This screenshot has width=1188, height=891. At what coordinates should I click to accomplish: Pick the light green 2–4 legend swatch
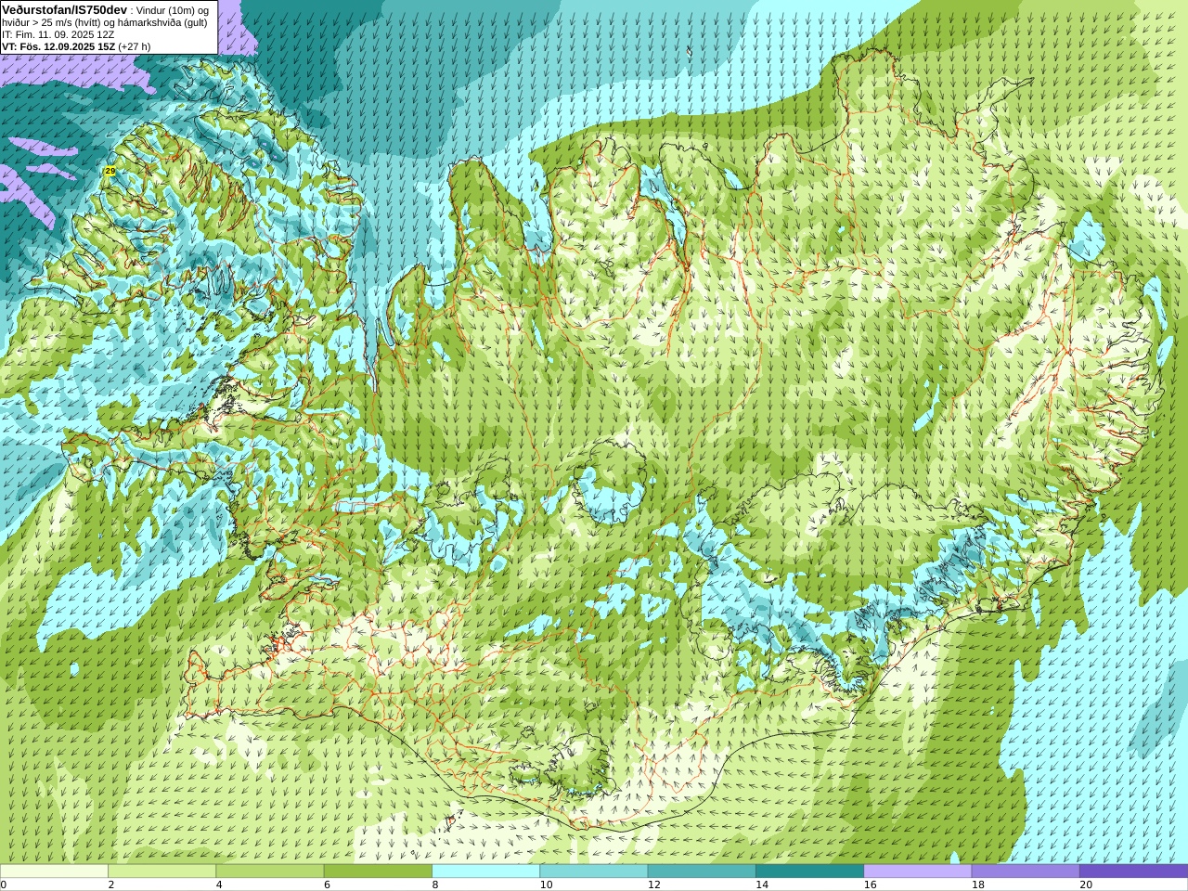coord(161,872)
